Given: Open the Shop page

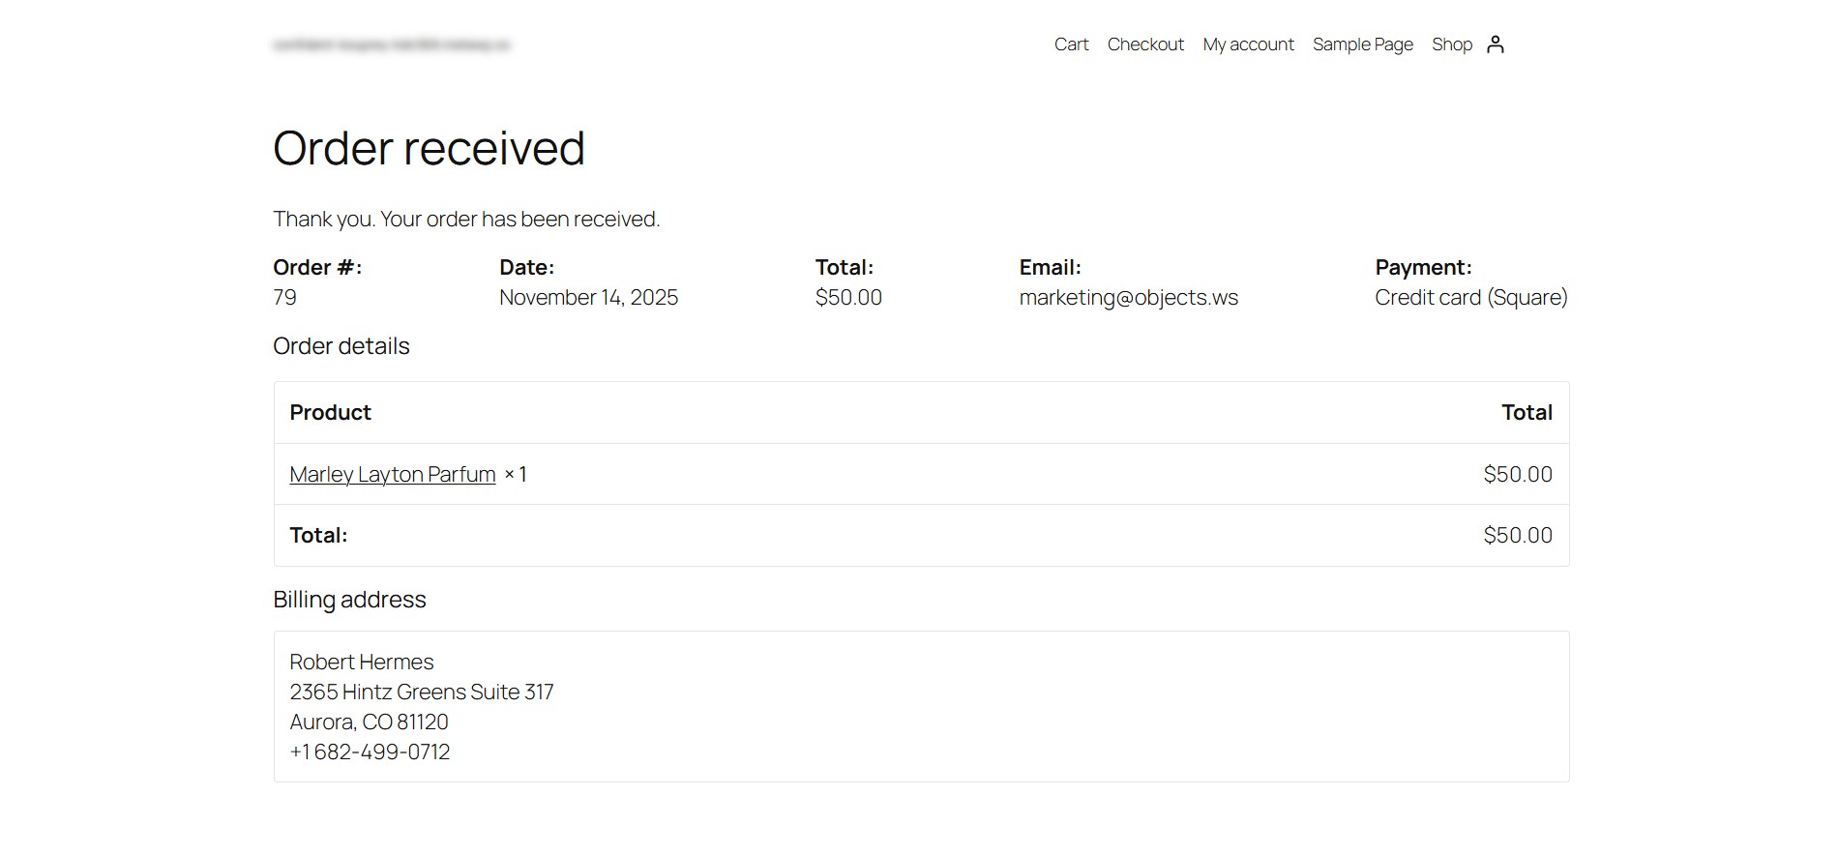Looking at the screenshot, I should tap(1451, 44).
